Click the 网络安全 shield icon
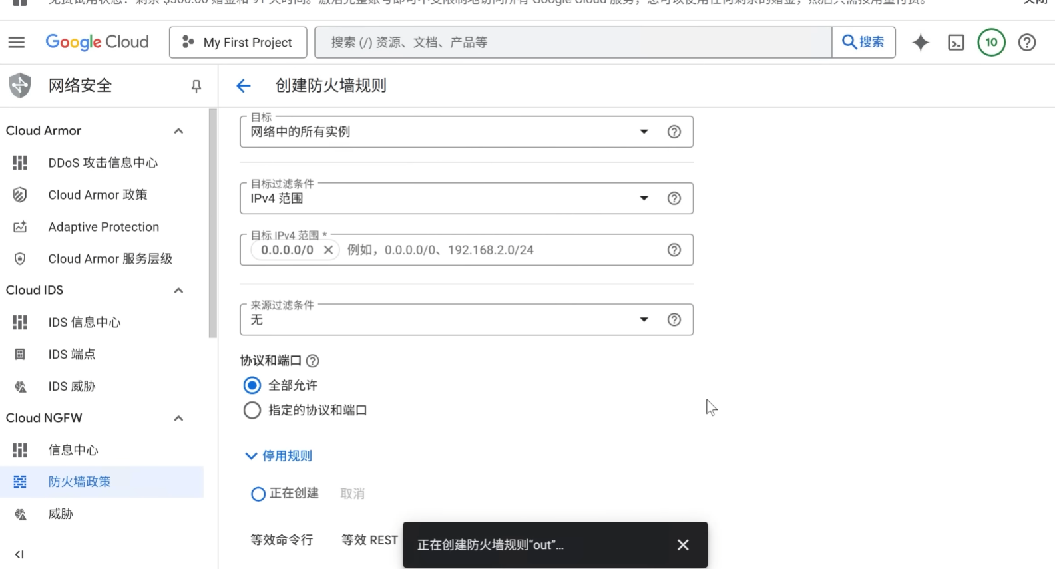Image resolution: width=1055 pixels, height=569 pixels. pos(20,85)
